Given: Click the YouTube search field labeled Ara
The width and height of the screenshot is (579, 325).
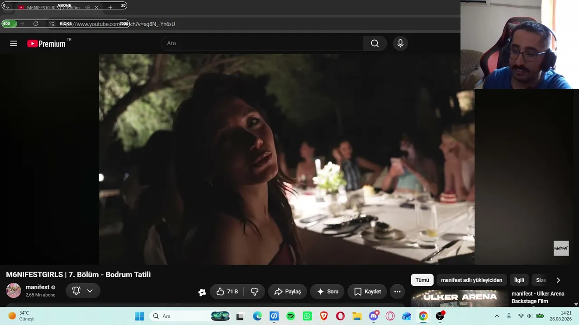Looking at the screenshot, I should 261,43.
